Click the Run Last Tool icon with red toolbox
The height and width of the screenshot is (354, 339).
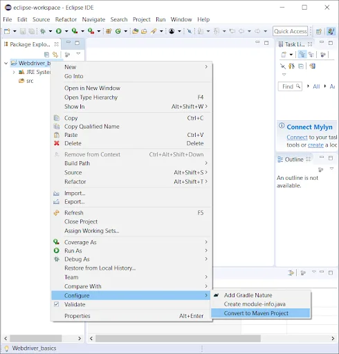click(x=91, y=31)
